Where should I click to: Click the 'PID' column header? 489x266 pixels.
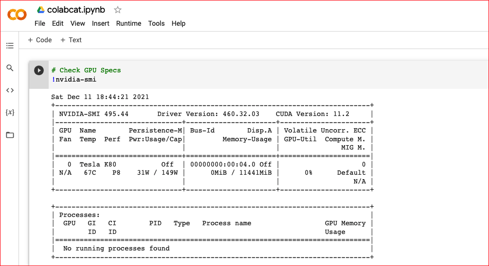[x=155, y=223]
